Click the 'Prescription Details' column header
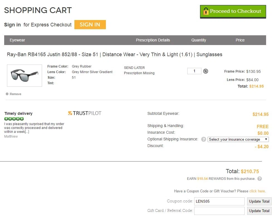Screen dimensions: 275x221 [153, 40]
